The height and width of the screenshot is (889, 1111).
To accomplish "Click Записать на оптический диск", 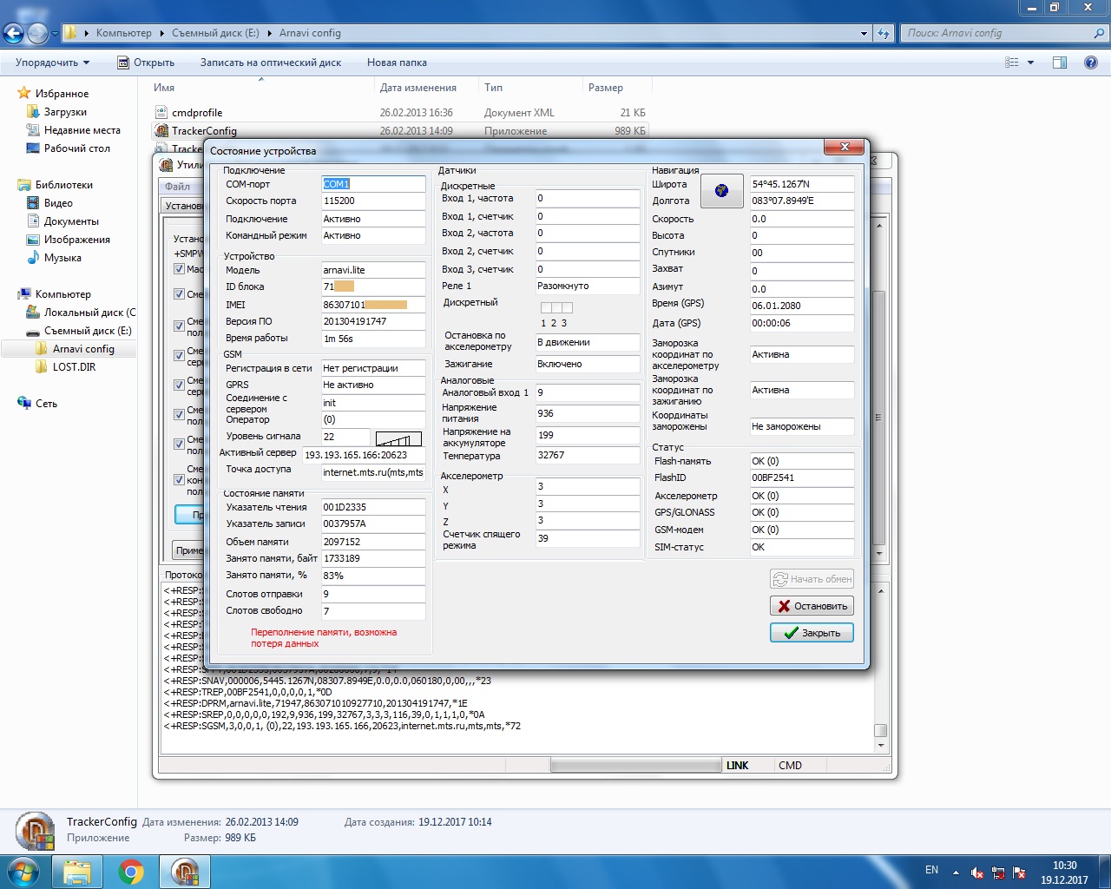I will 270,63.
